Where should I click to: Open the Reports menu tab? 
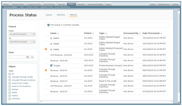click(62, 4)
